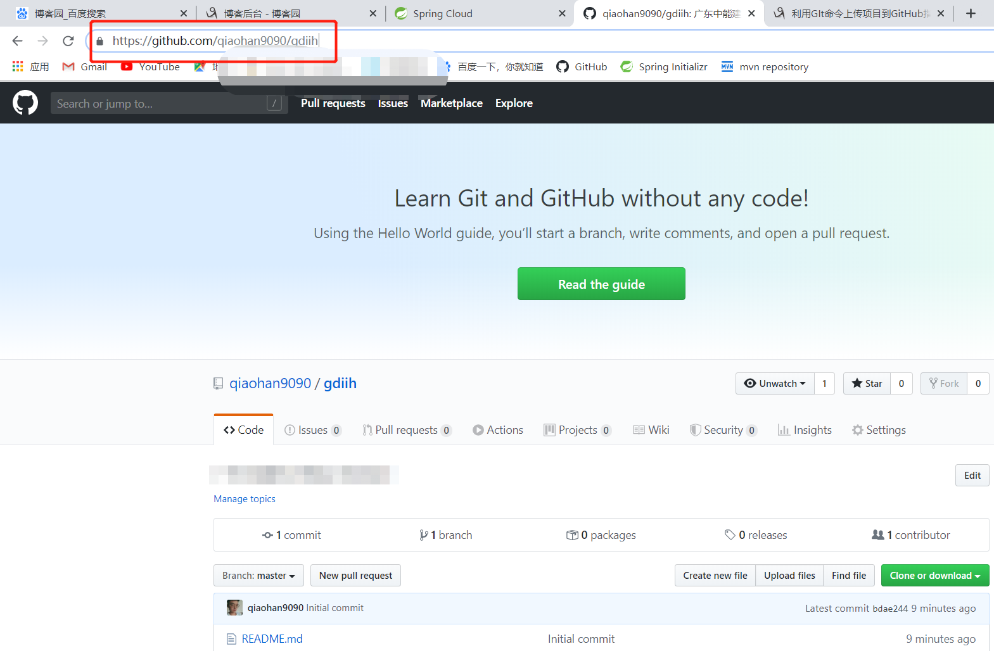The height and width of the screenshot is (651, 994).
Task: Click Create new file
Action: [x=715, y=576]
